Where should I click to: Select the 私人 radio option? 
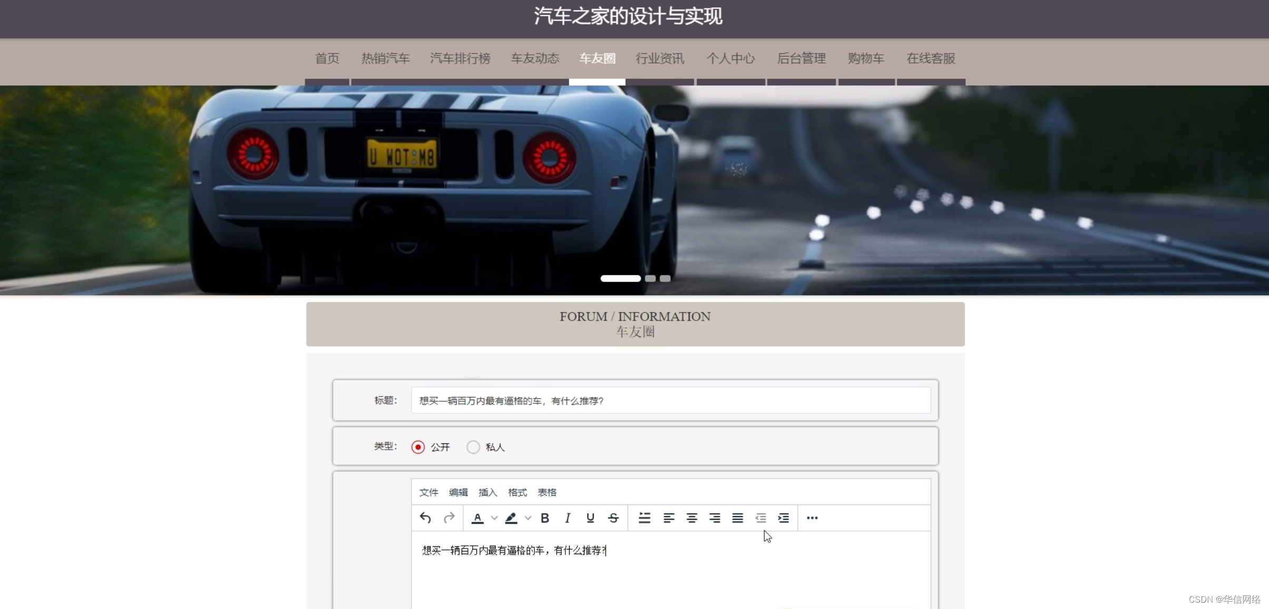(473, 447)
